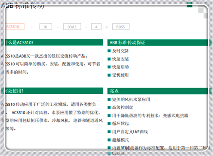Select the 快速安装 bullet item
Viewport: 213px width, 156px height.
pyautogui.click(x=118, y=59)
